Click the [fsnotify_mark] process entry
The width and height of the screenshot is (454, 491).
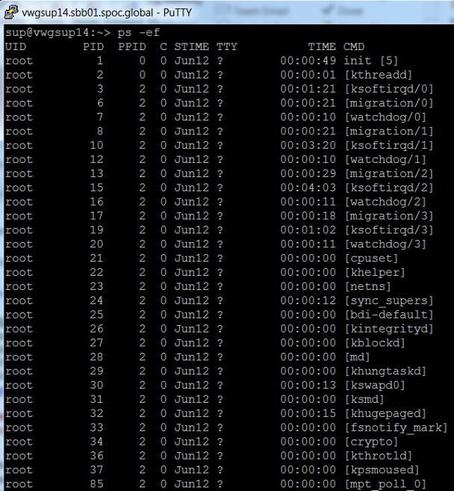pyautogui.click(x=396, y=427)
